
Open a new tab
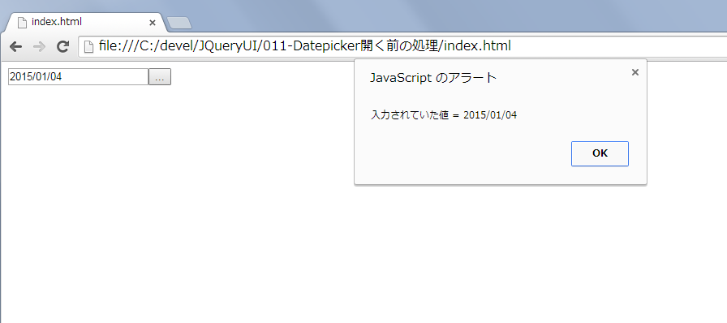coord(179,23)
